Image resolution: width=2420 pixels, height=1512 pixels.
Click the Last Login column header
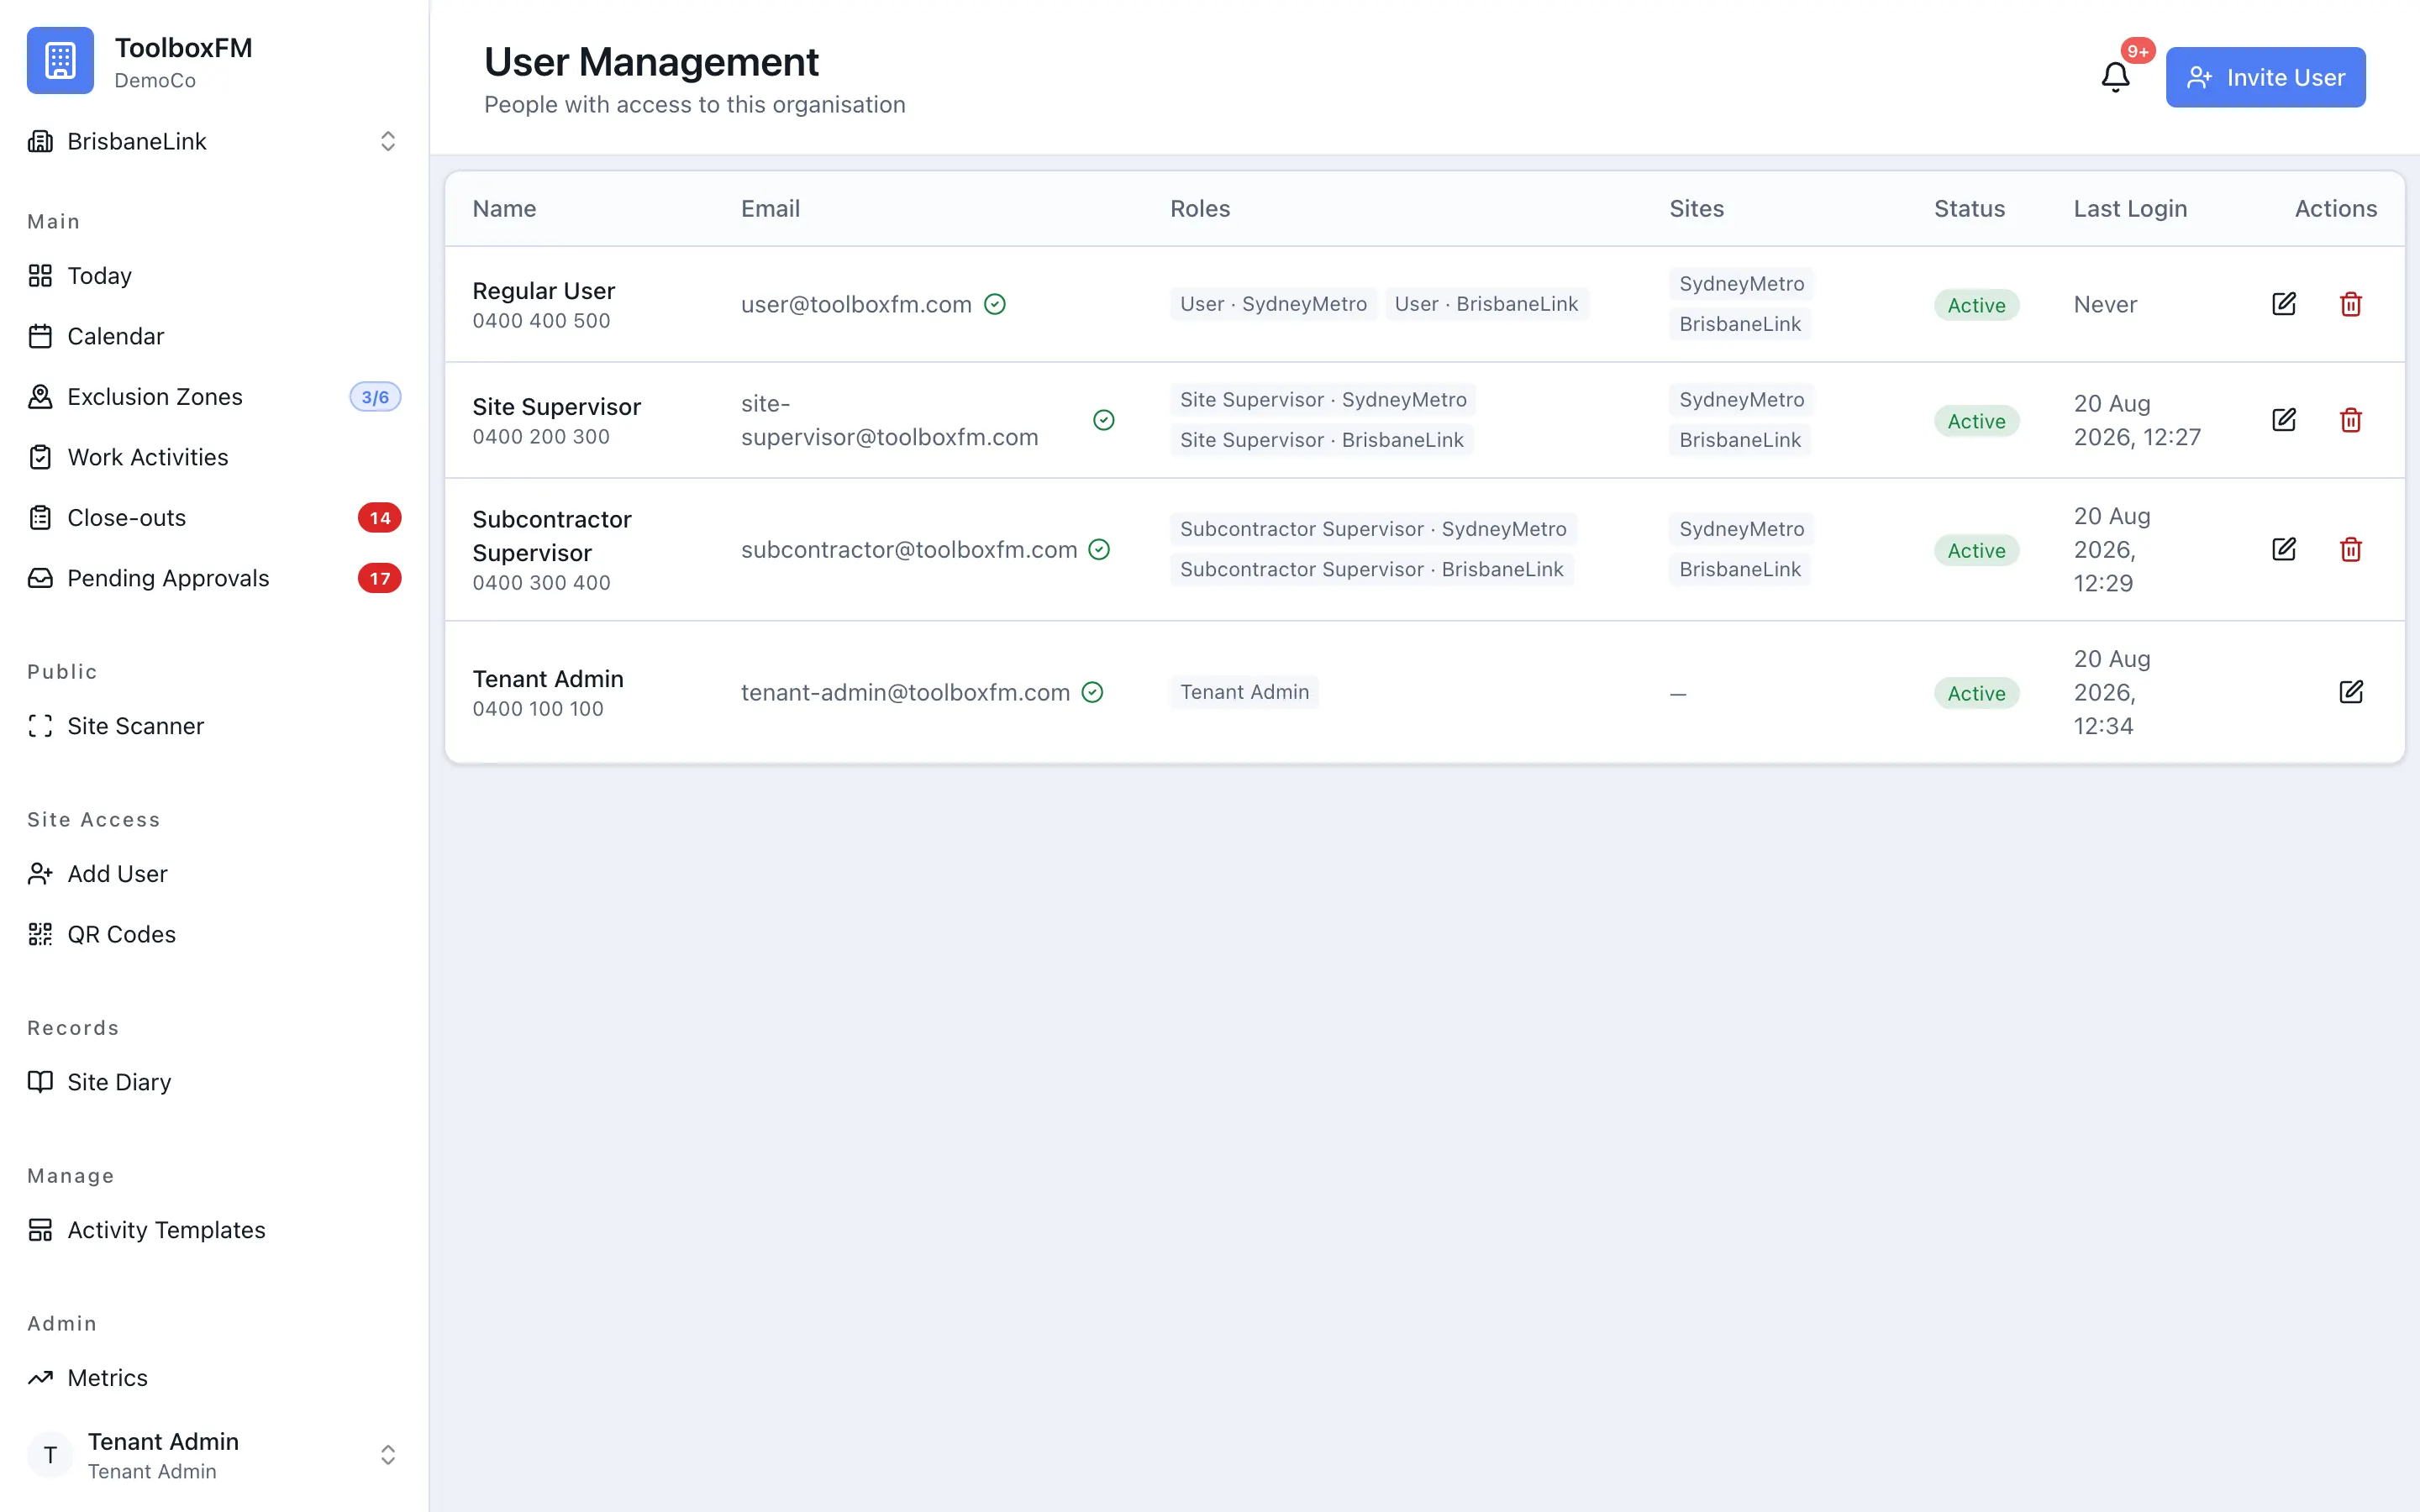point(2130,208)
